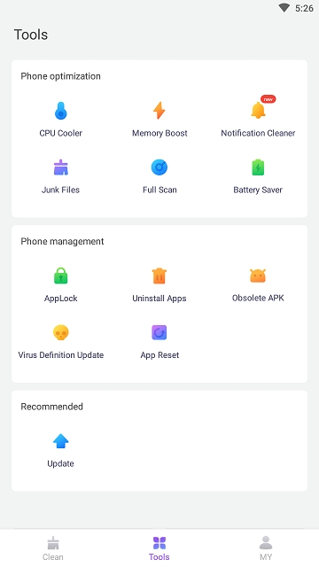
Task: Open Obsolete APK android icon
Action: pos(258,276)
